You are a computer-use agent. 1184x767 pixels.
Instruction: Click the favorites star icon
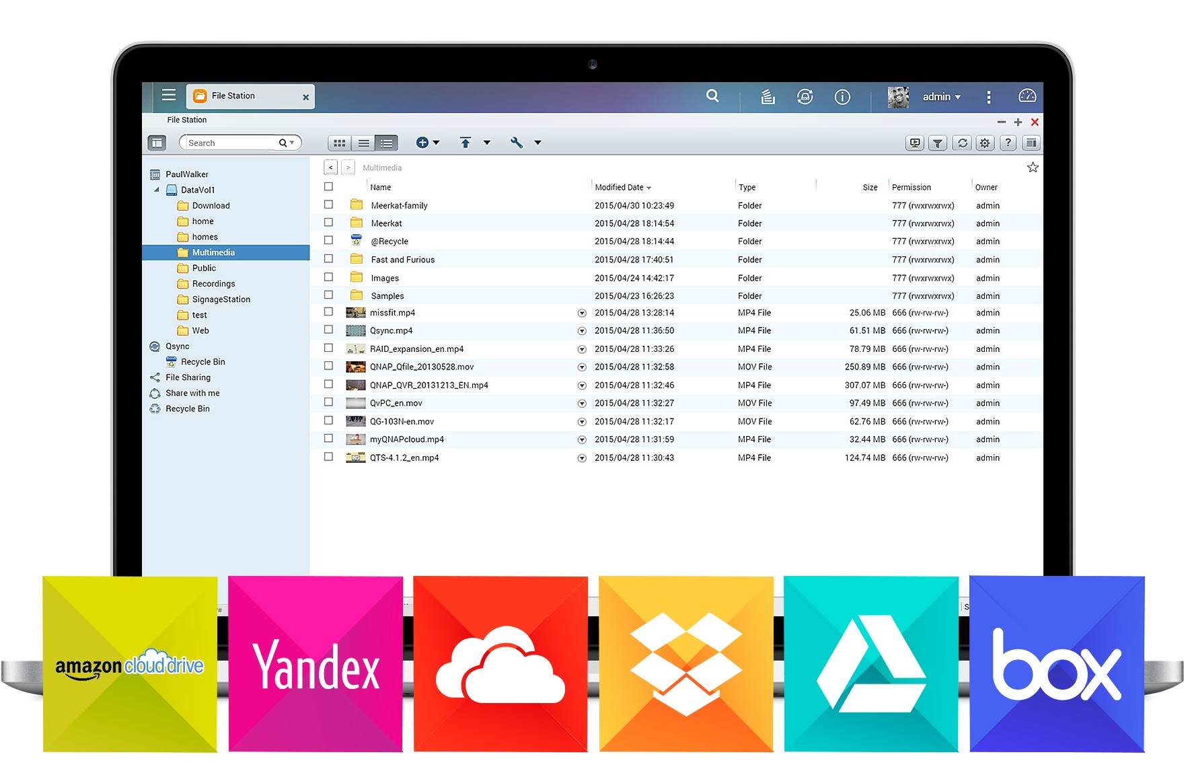(x=1033, y=168)
